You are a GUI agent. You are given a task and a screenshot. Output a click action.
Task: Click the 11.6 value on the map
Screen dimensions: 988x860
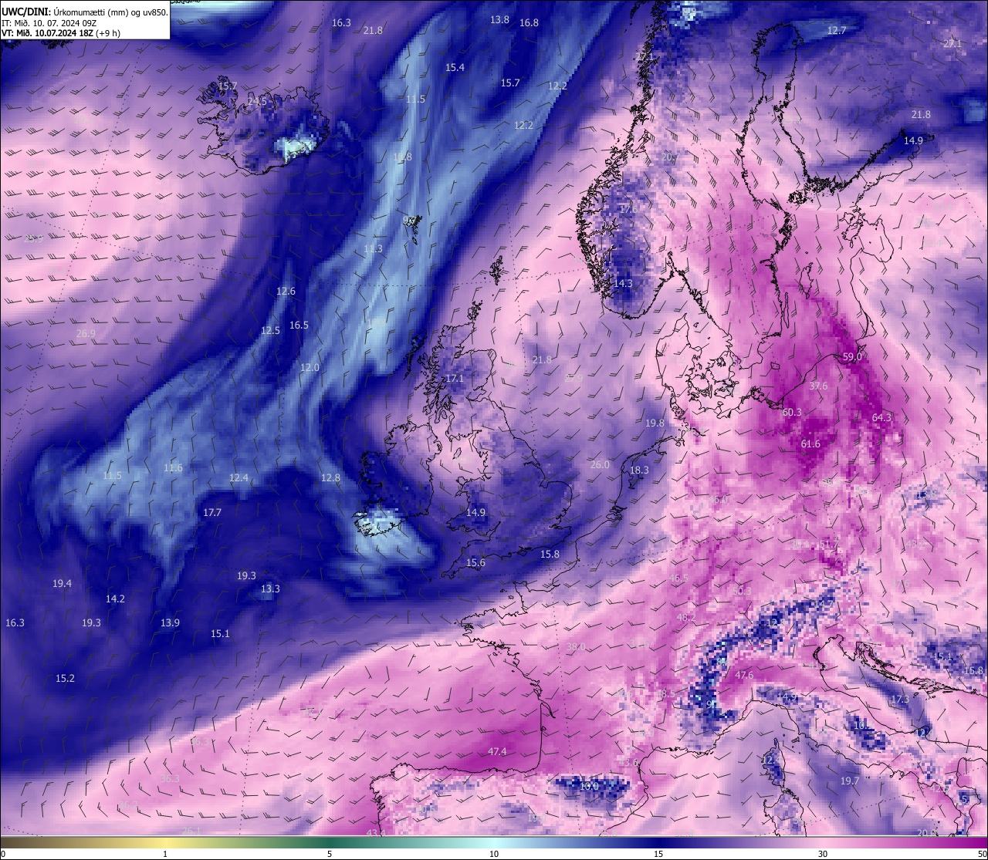pos(173,467)
